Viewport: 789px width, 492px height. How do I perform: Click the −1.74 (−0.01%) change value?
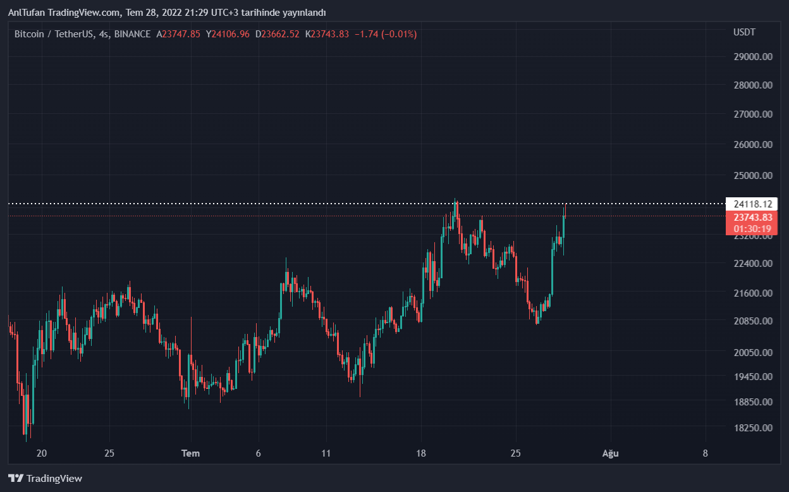point(386,34)
